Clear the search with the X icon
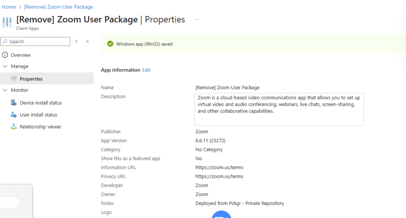 pos(76,42)
